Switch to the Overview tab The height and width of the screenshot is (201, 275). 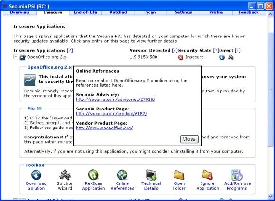tap(19, 12)
